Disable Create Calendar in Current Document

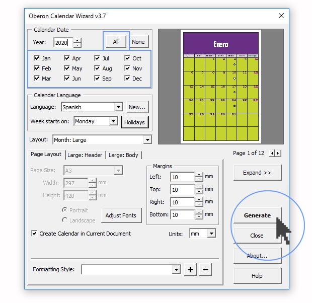pos(34,234)
